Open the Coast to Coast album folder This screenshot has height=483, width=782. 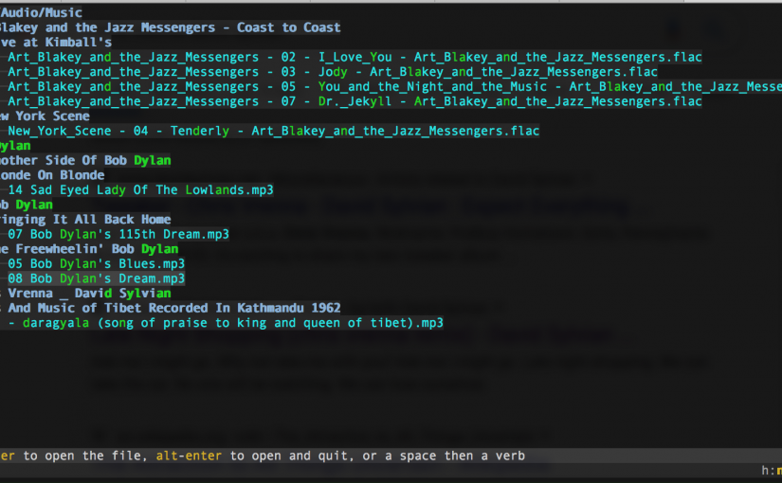[171, 27]
